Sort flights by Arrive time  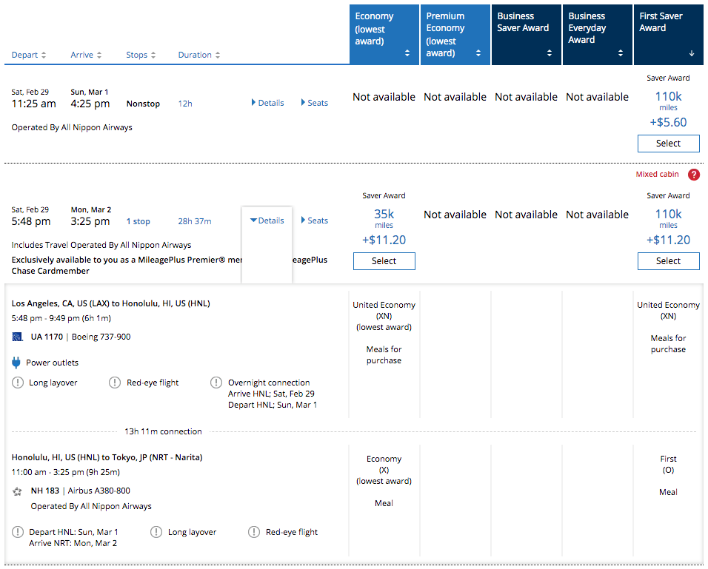tap(86, 55)
